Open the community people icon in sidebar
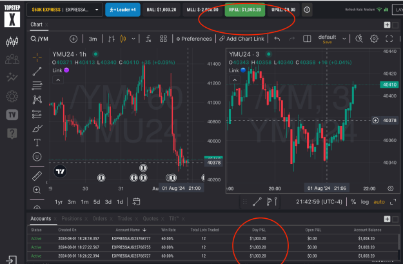 tap(12, 59)
